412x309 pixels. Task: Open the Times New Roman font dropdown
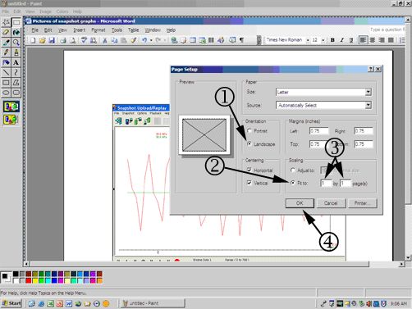coord(308,40)
